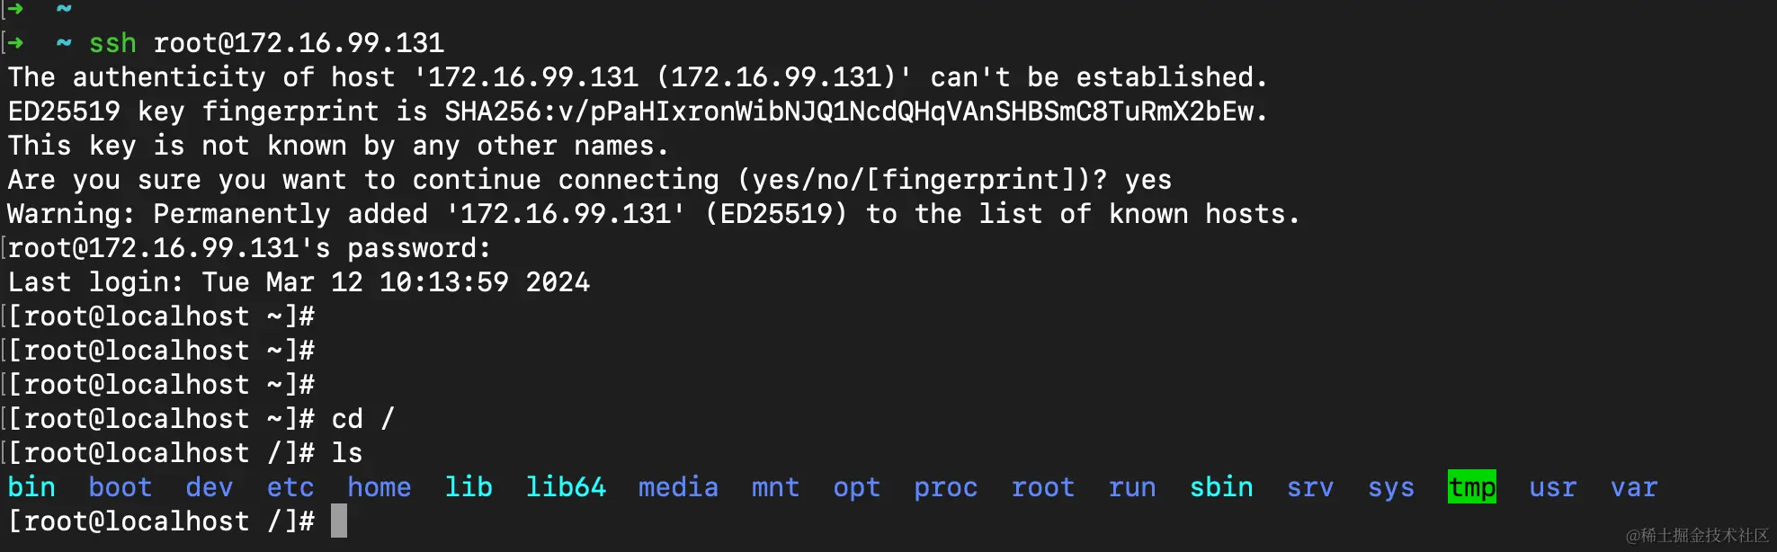Click the home directory name
1777x552 pixels.
click(379, 487)
